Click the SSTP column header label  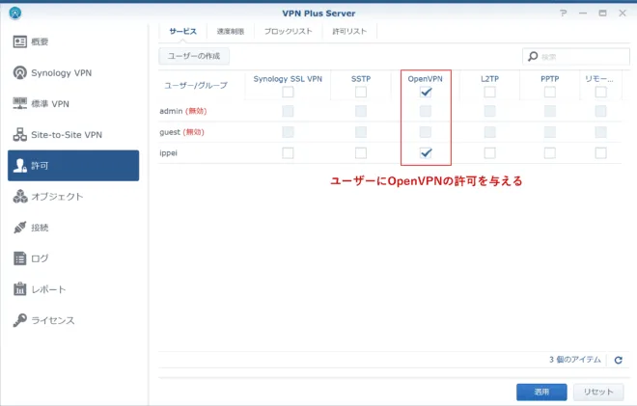pos(361,79)
